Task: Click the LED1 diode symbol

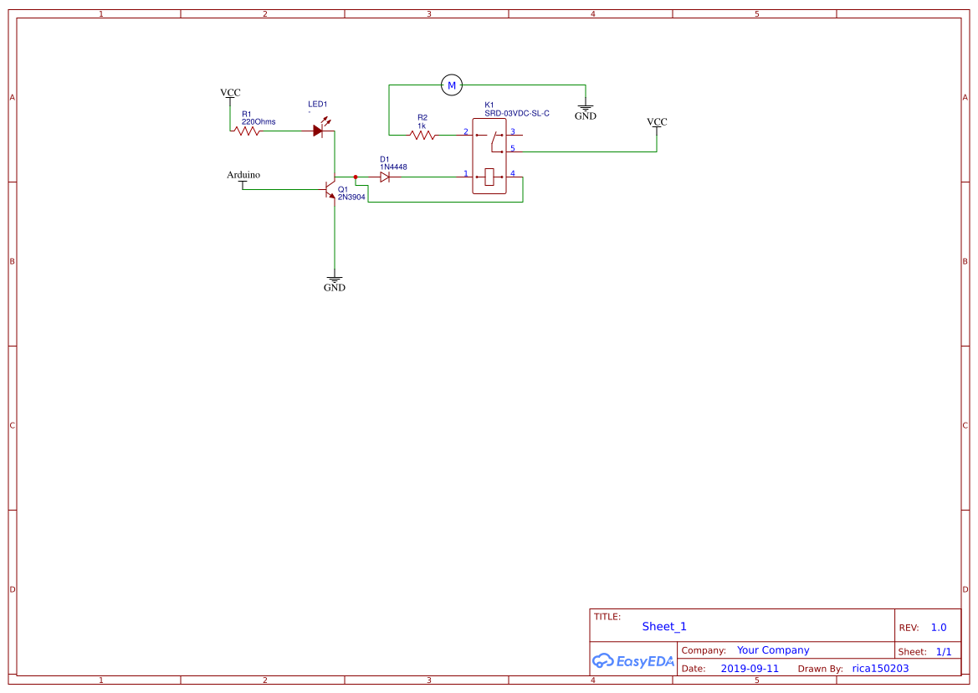Action: pyautogui.click(x=320, y=130)
